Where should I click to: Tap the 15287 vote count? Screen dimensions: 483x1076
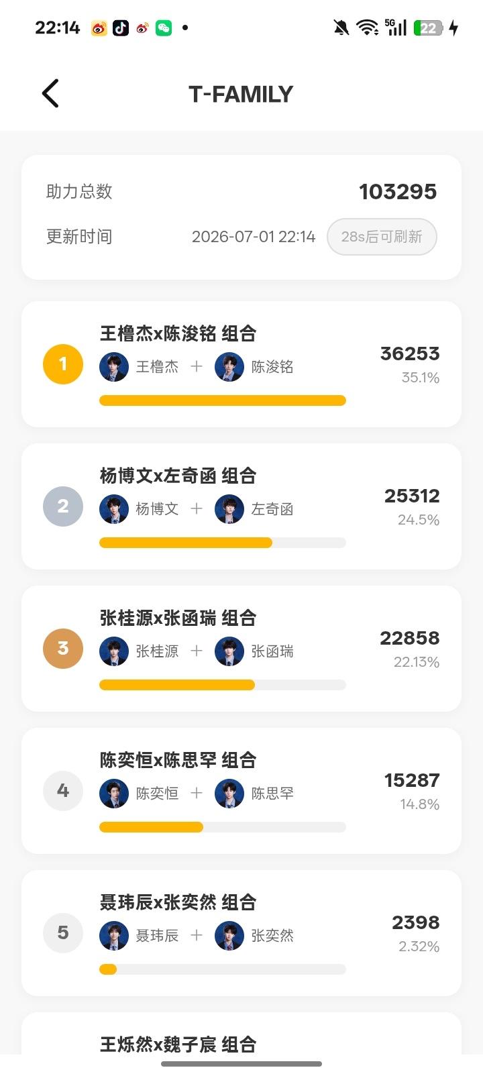(x=412, y=780)
